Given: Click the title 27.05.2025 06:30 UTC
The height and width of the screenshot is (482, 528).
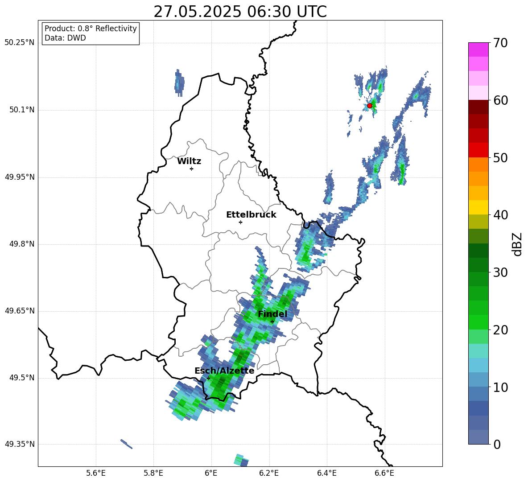Looking at the screenshot, I should (x=240, y=12).
